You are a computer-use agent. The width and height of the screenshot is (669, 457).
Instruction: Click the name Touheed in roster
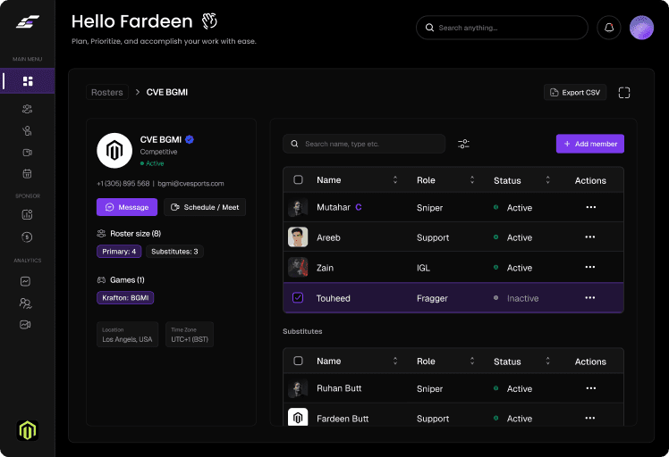coord(334,298)
